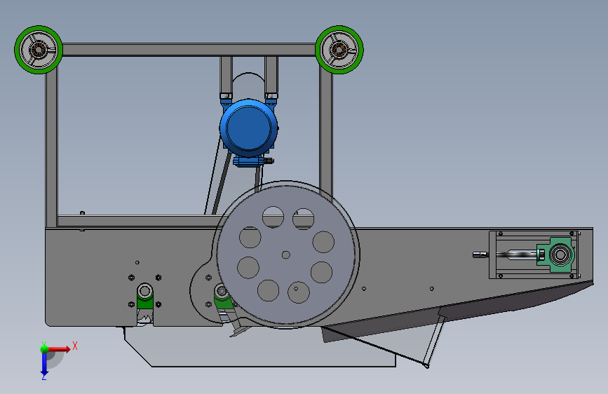Select the motor terminal box below motor

click(x=248, y=161)
